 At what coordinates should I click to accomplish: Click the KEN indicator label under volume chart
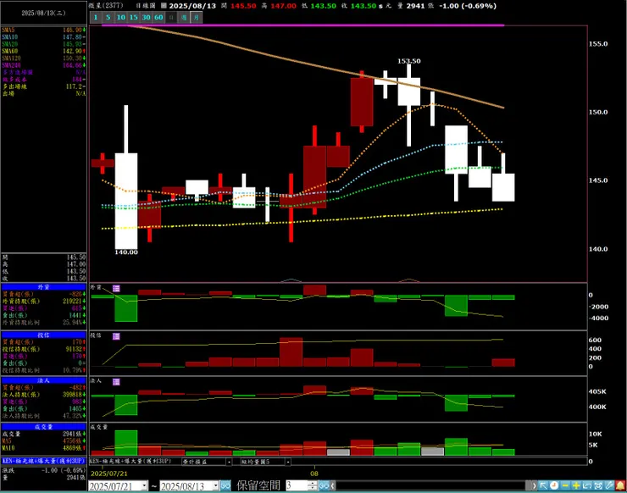click(x=130, y=461)
